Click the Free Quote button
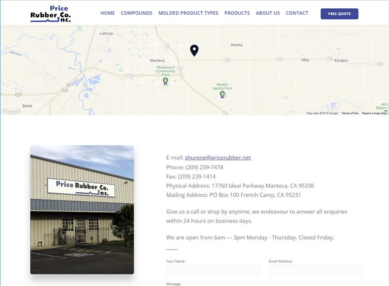This screenshot has width=389, height=286. coord(339,14)
